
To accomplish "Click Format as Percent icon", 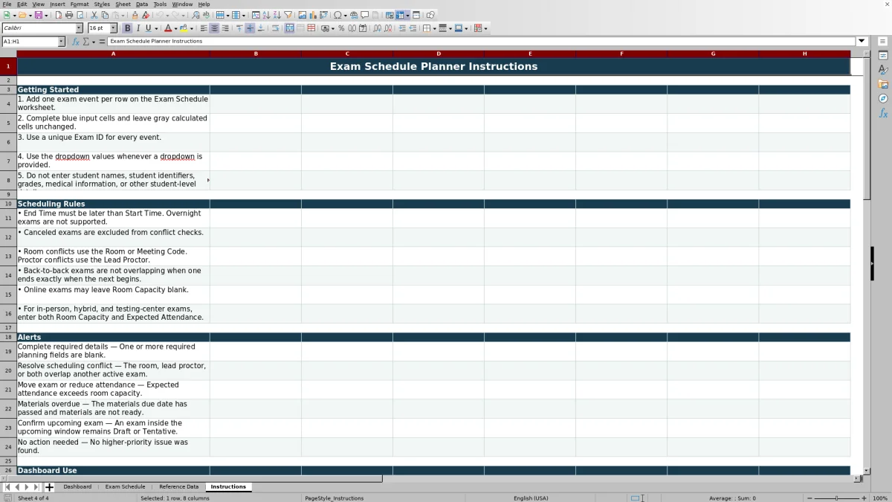I will [341, 28].
